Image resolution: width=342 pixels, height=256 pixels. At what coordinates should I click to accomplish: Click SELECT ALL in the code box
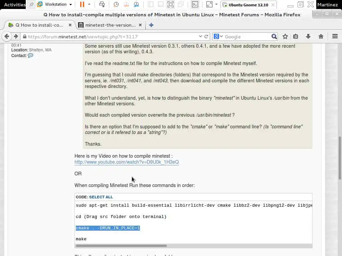[x=101, y=197]
